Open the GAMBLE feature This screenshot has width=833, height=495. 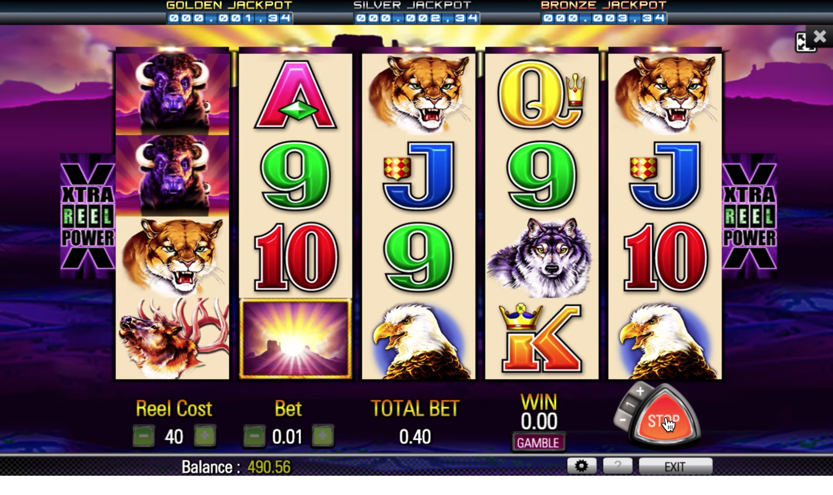(538, 442)
